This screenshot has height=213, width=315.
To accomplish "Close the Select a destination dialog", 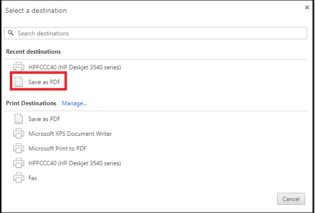I will [307, 8].
